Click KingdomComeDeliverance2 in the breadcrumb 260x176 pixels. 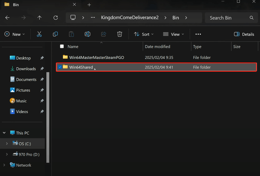click(x=130, y=18)
